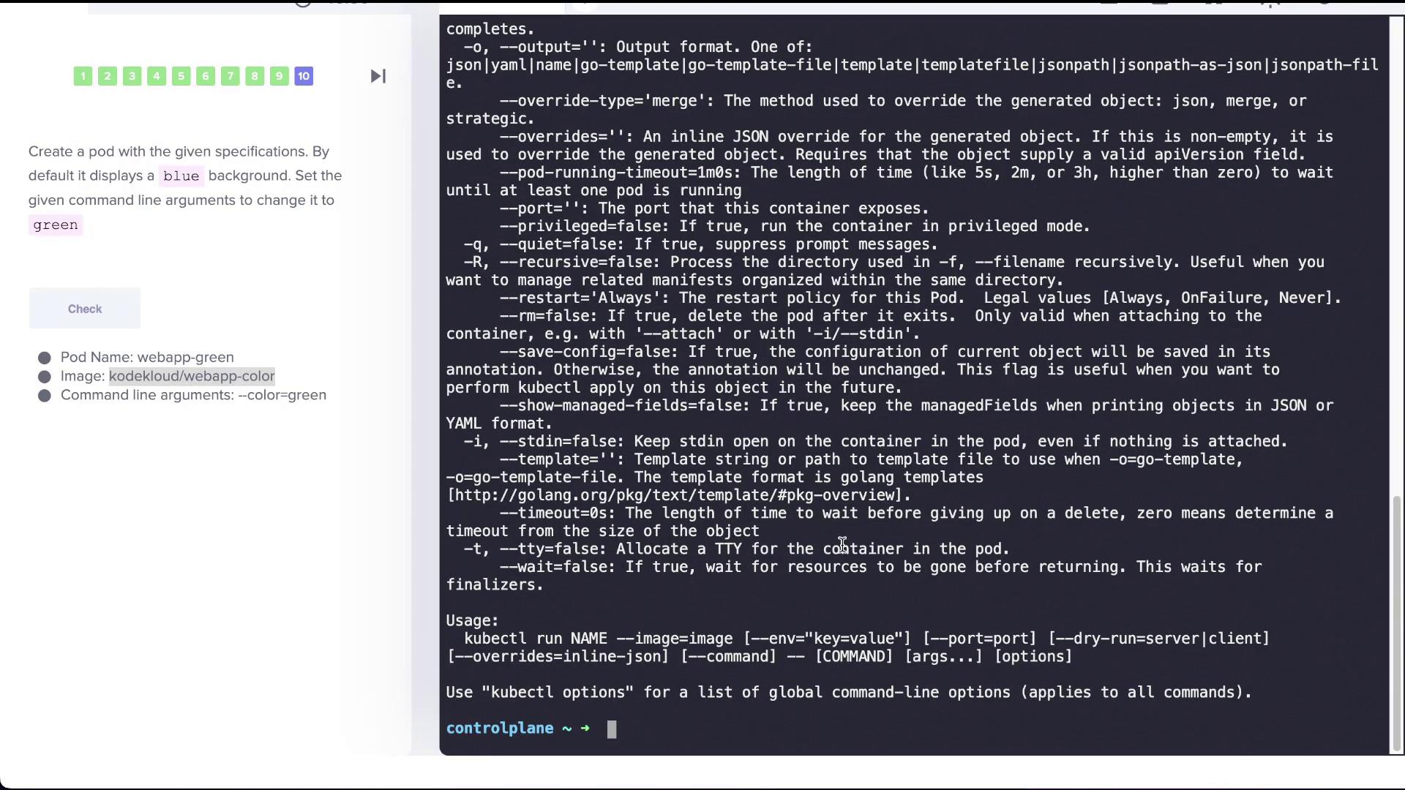Click the kodekloud/webapp-color image link
Viewport: 1405px width, 790px height.
point(192,376)
